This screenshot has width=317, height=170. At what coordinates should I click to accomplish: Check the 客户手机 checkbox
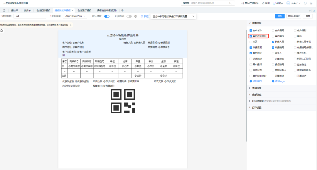pos(295,53)
